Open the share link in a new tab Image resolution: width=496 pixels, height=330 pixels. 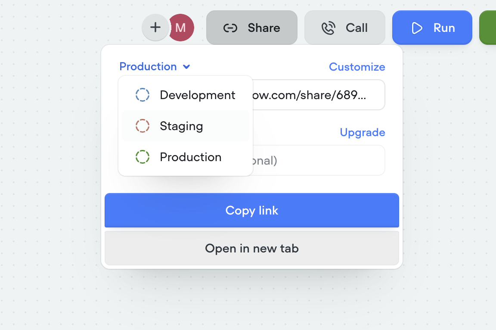click(251, 248)
